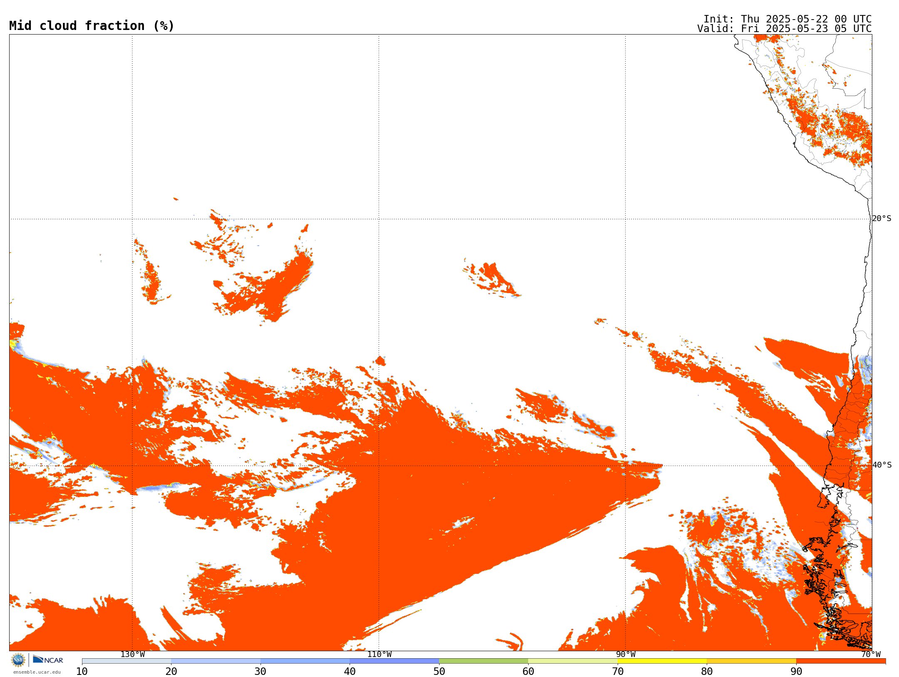Click the NCAR logo
This screenshot has width=899, height=677.
point(48,660)
